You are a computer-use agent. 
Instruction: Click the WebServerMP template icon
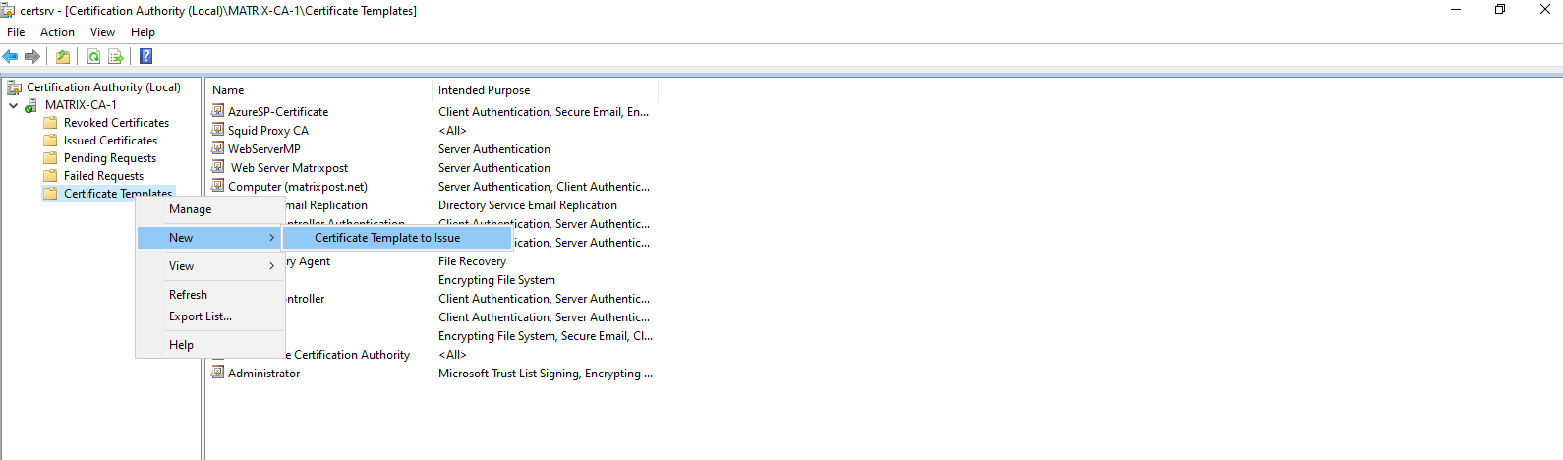[x=218, y=148]
